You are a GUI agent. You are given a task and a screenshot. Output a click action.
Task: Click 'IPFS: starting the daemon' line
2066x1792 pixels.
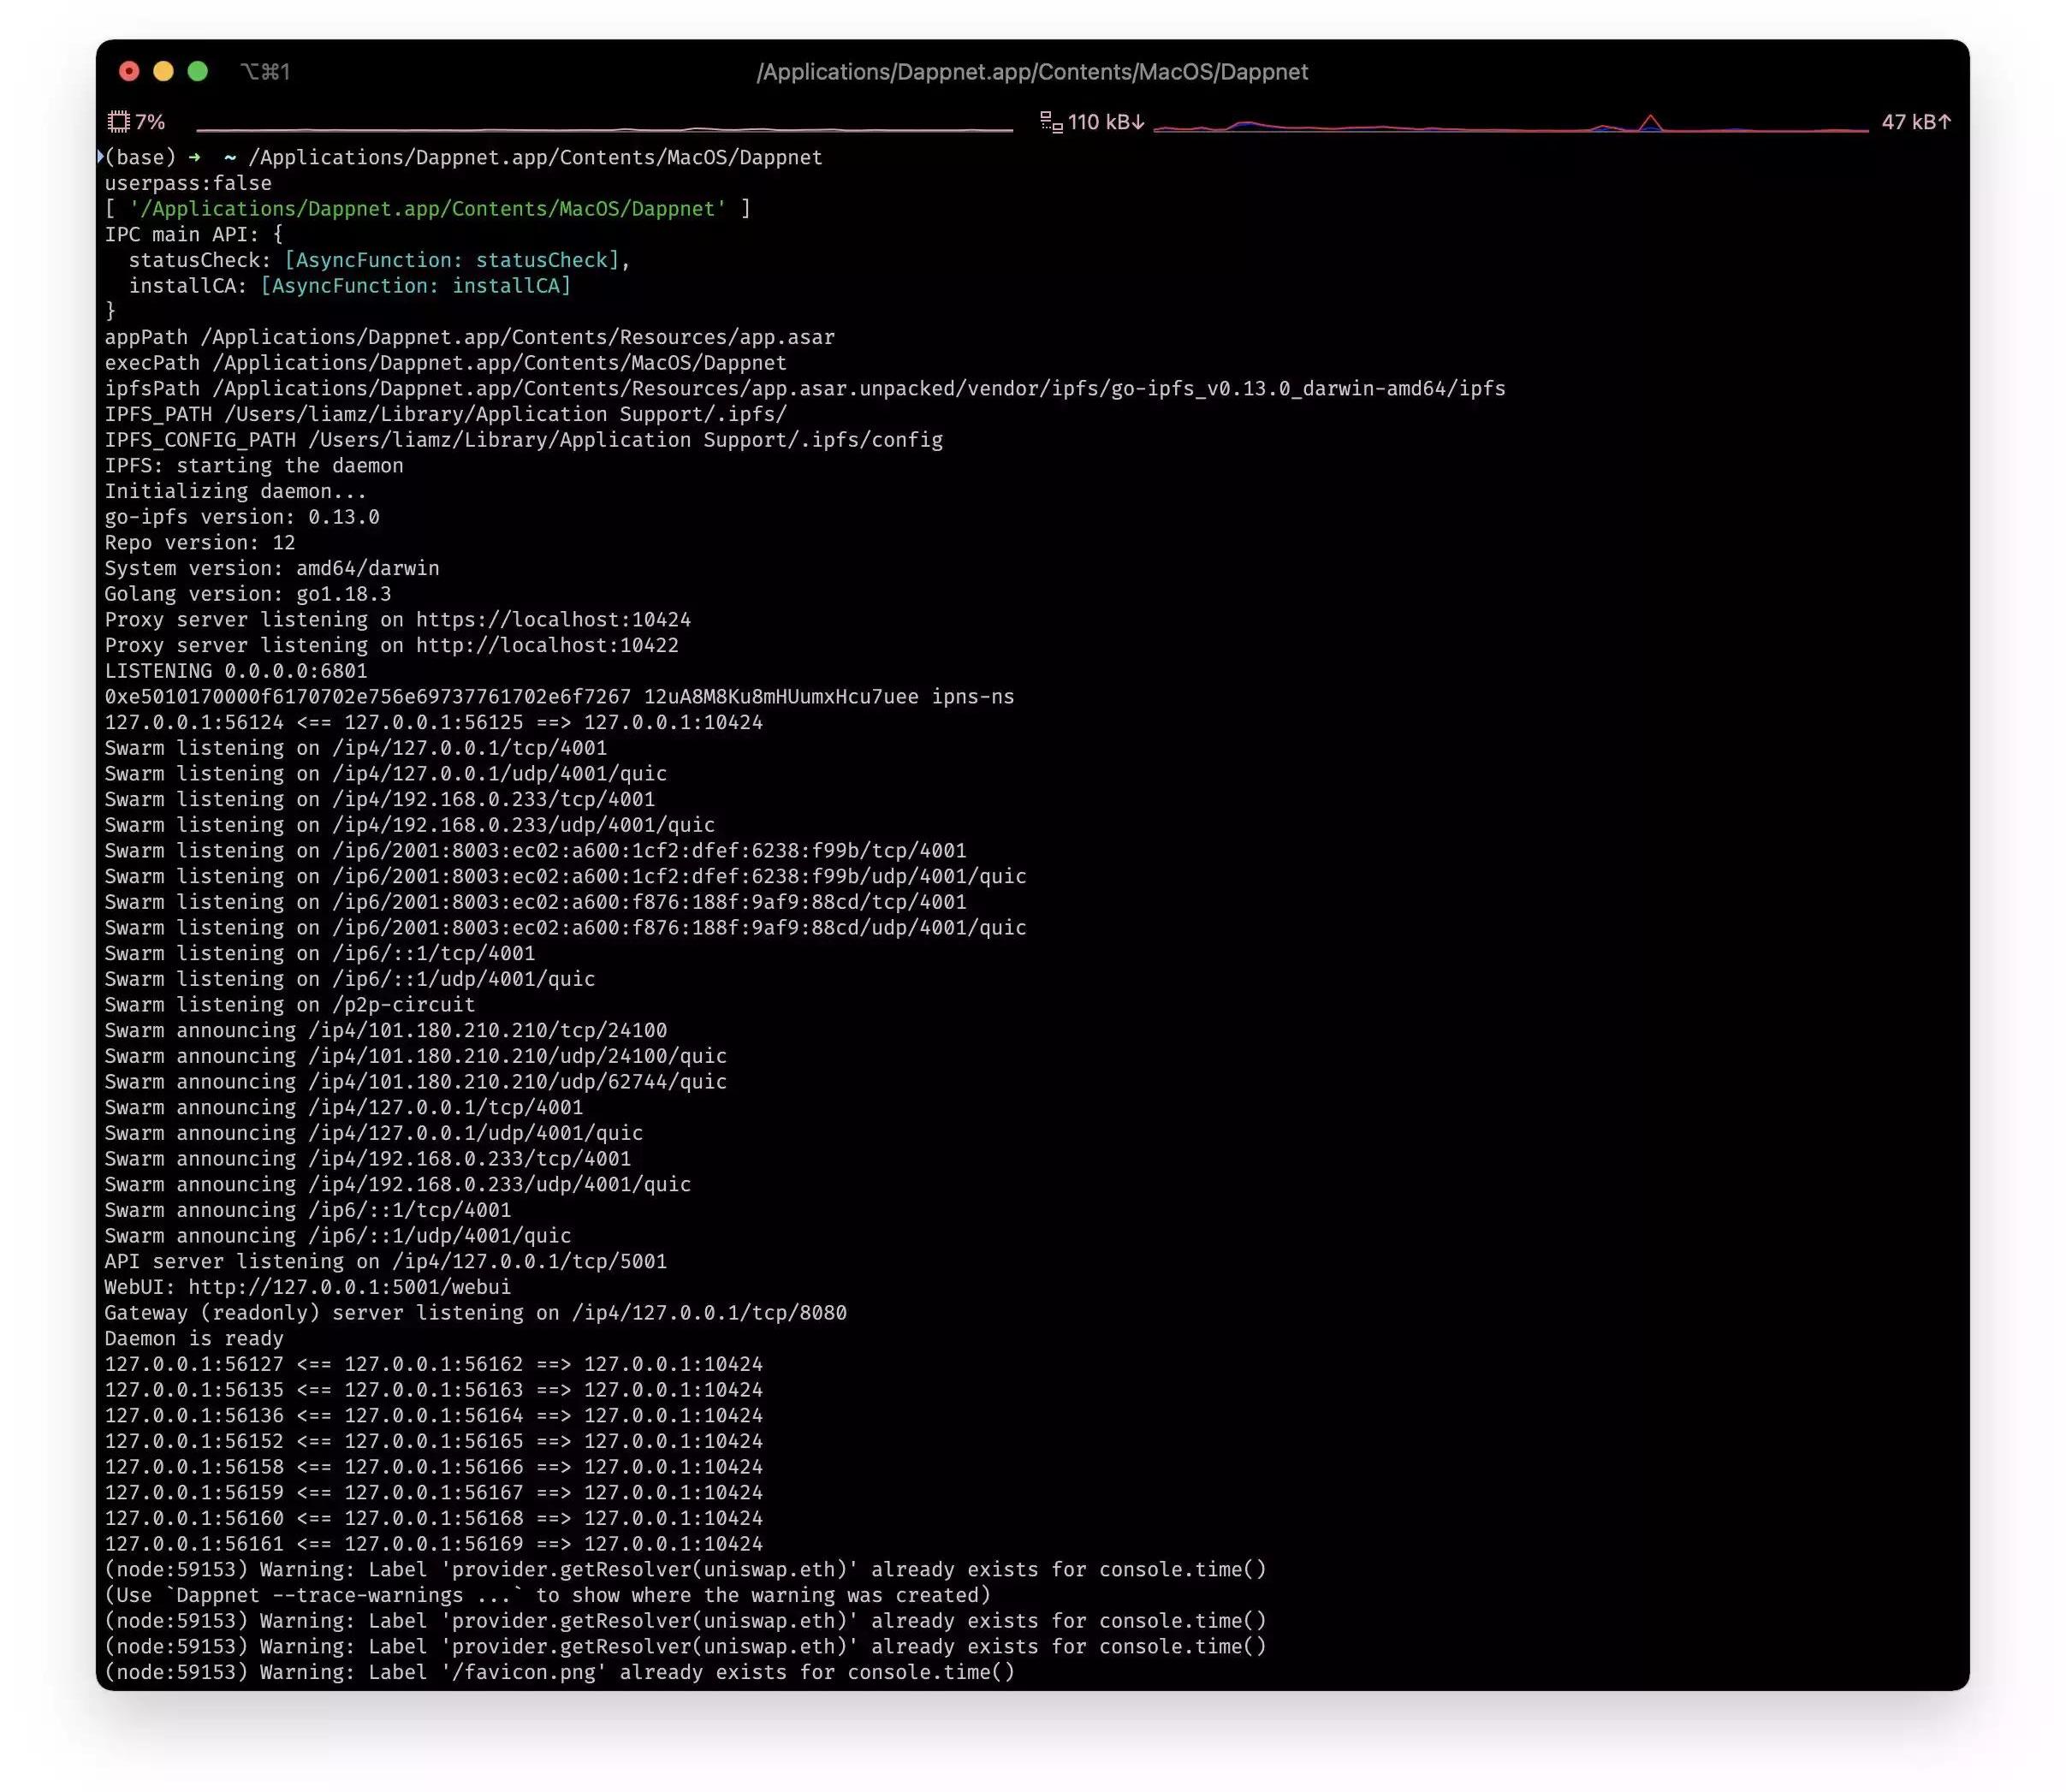254,466
